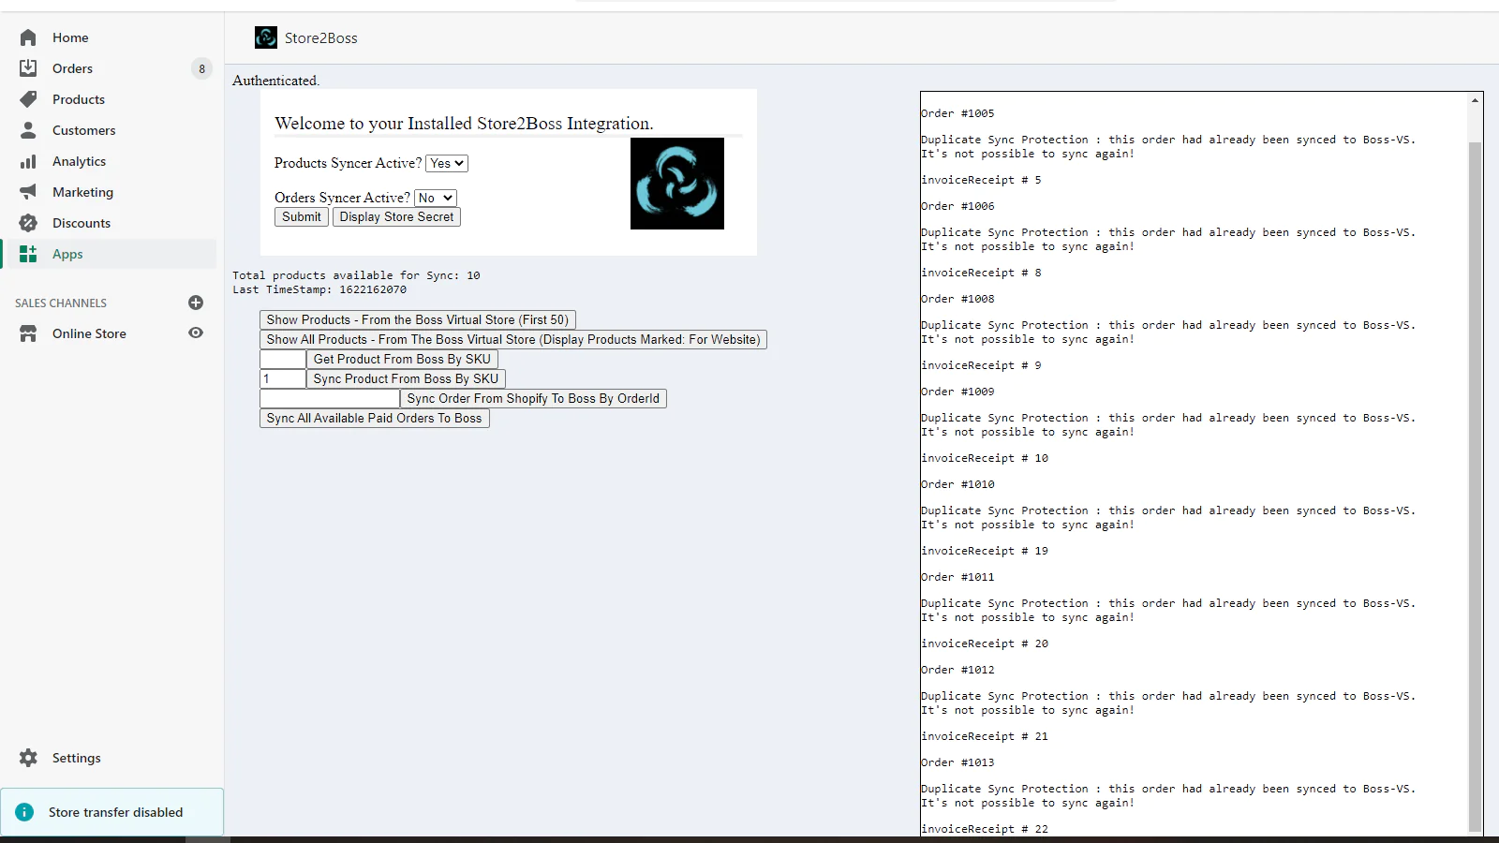The width and height of the screenshot is (1499, 843).
Task: Click Order #1012 log line
Action: 957,670
